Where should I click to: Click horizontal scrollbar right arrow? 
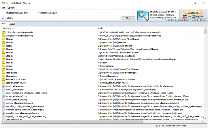click(202, 122)
